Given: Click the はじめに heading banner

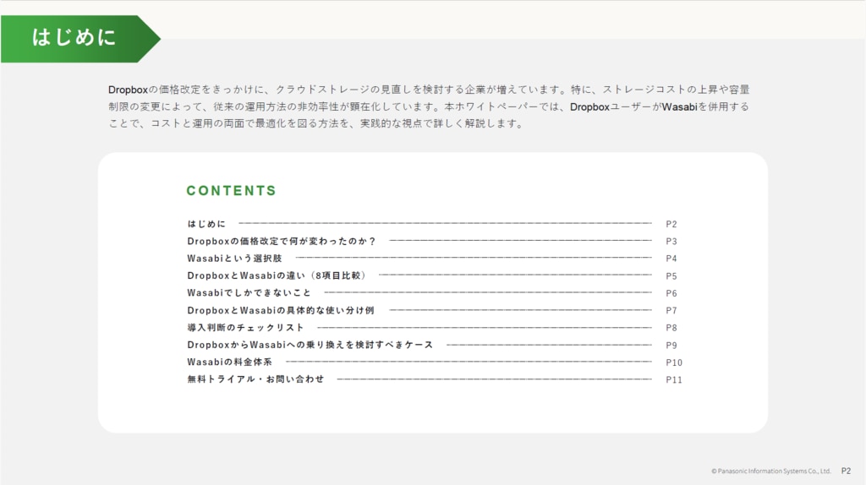Looking at the screenshot, I should [x=80, y=39].
